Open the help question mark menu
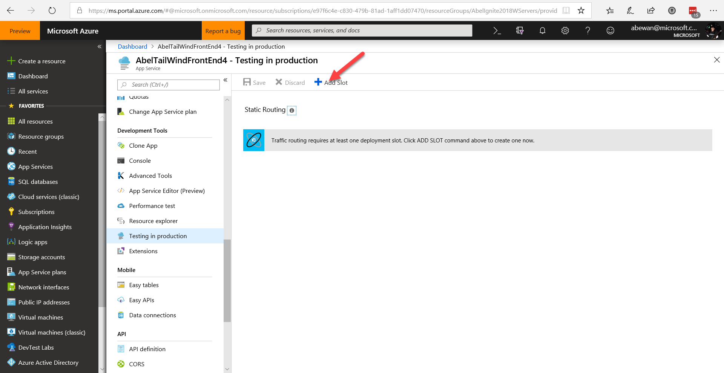The height and width of the screenshot is (373, 724). point(587,31)
